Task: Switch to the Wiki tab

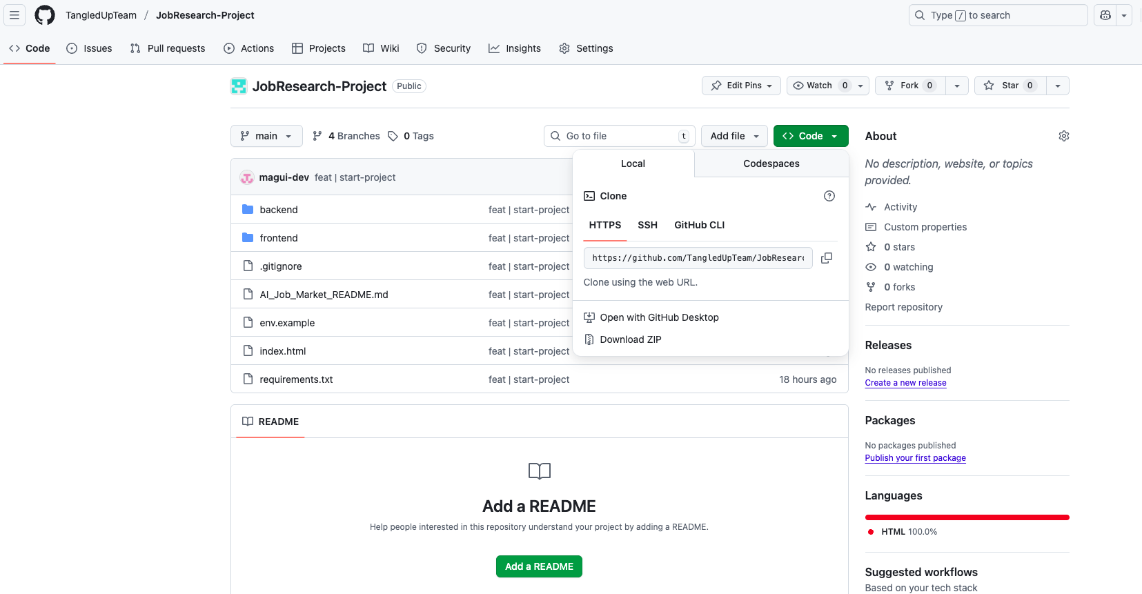Action: [382, 48]
